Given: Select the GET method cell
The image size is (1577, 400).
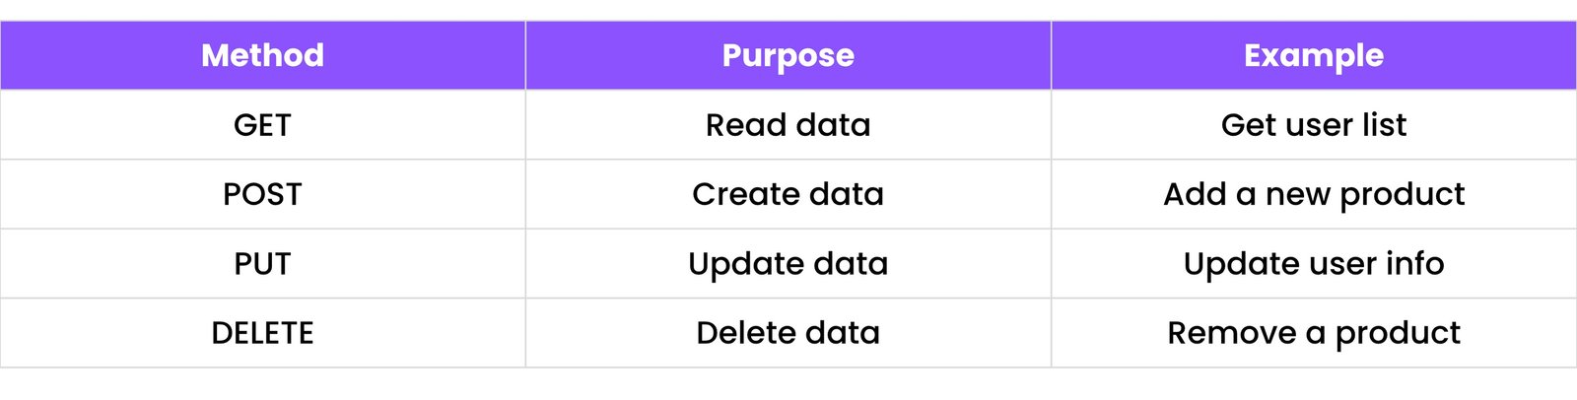Looking at the screenshot, I should click(262, 125).
